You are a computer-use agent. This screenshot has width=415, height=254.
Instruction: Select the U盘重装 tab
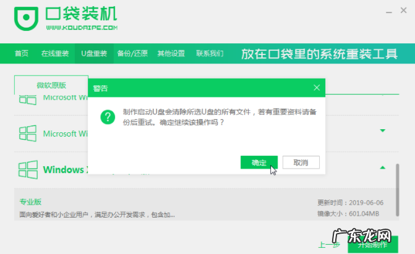tap(94, 53)
